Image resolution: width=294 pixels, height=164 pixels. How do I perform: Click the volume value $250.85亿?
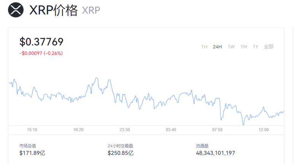pyautogui.click(x=121, y=153)
